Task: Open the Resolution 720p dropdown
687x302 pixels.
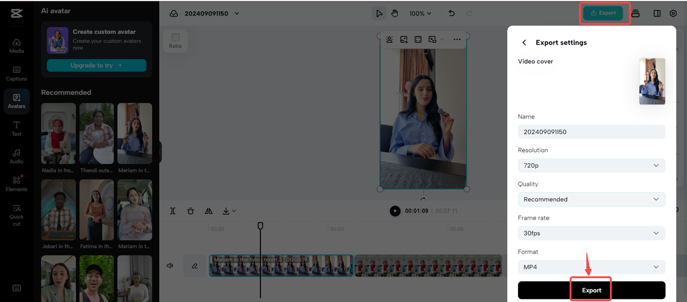Action: [591, 165]
